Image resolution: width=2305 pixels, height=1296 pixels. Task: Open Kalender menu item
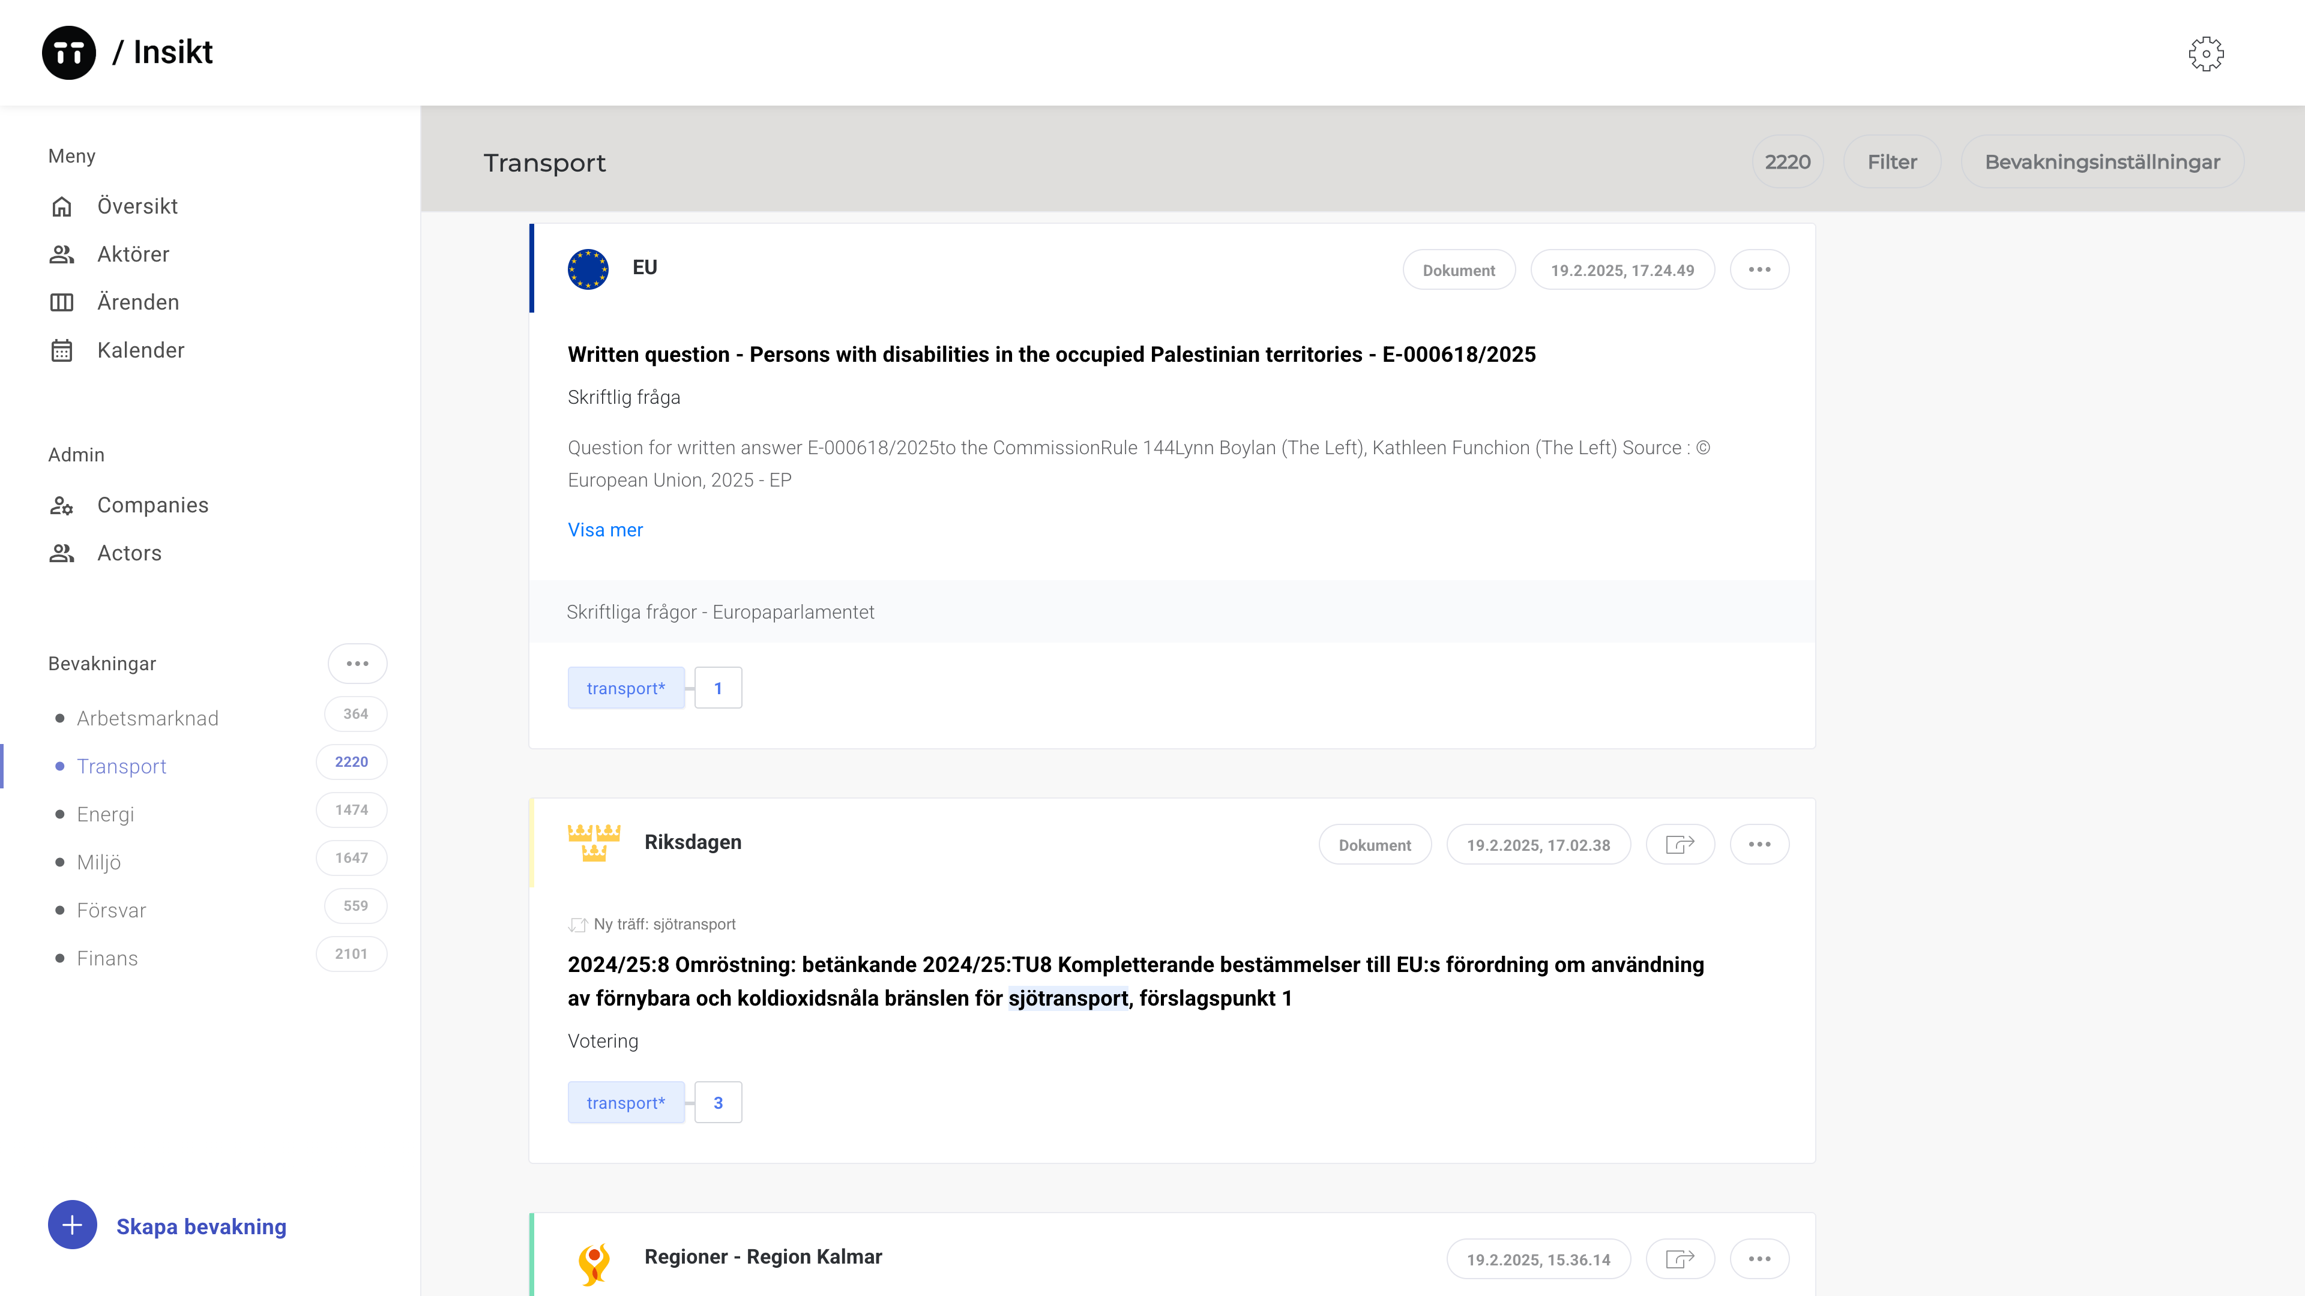[140, 350]
